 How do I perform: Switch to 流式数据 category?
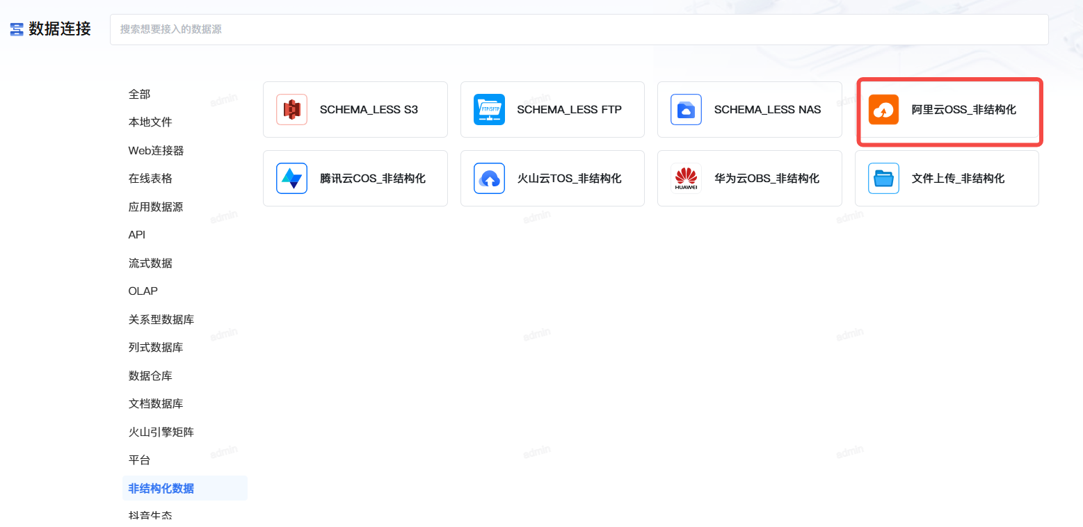[x=150, y=263]
